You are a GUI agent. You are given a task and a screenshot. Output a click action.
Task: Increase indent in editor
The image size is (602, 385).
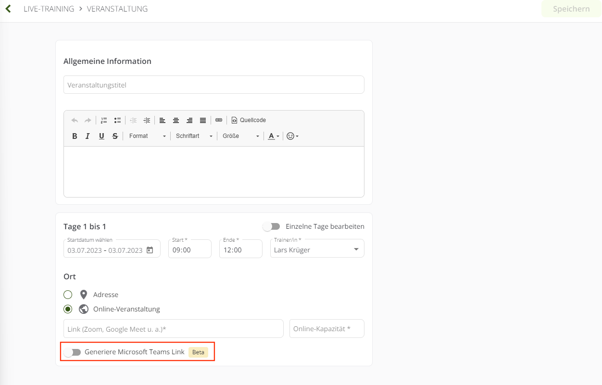147,120
